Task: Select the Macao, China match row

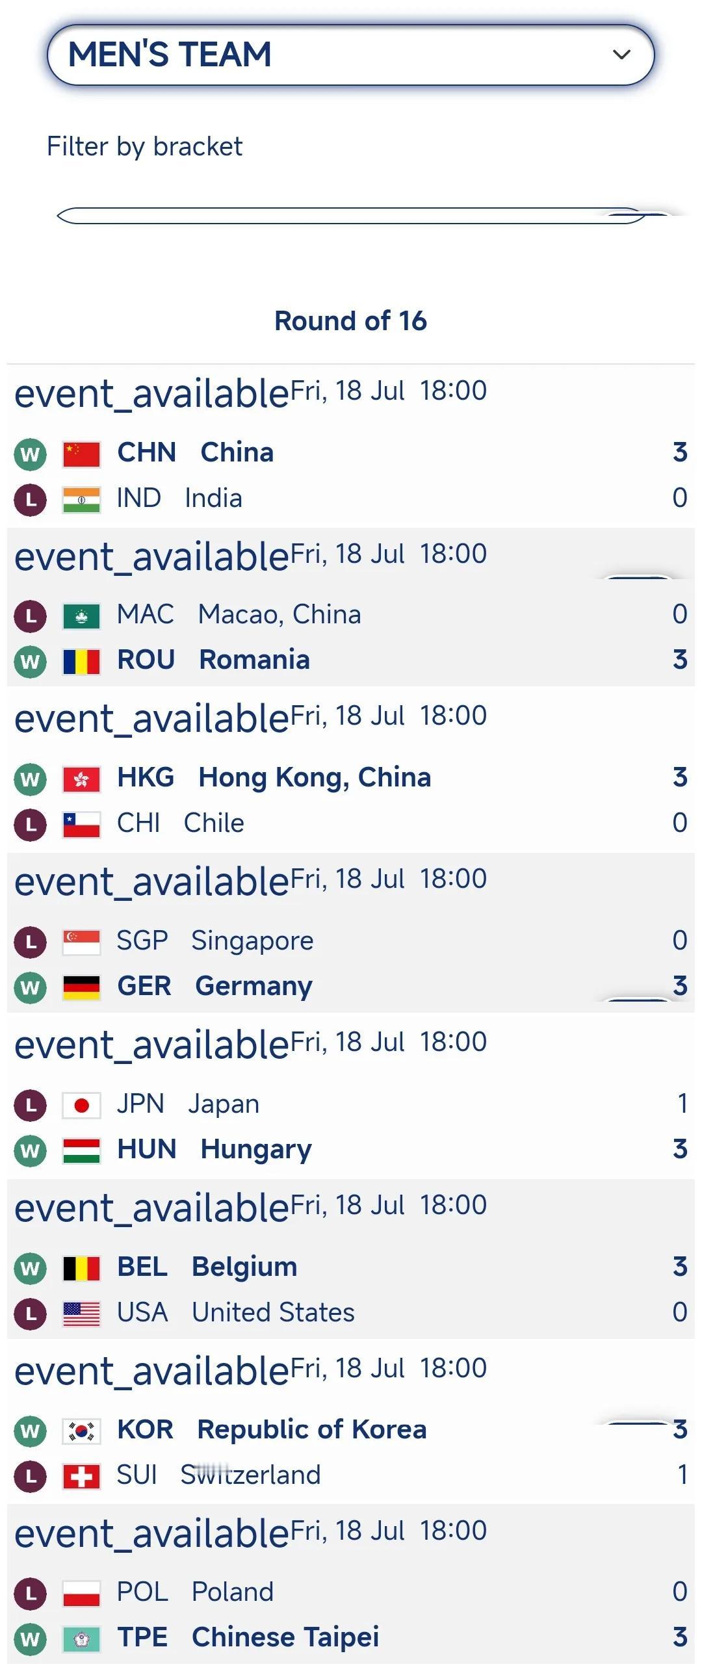Action: [351, 614]
